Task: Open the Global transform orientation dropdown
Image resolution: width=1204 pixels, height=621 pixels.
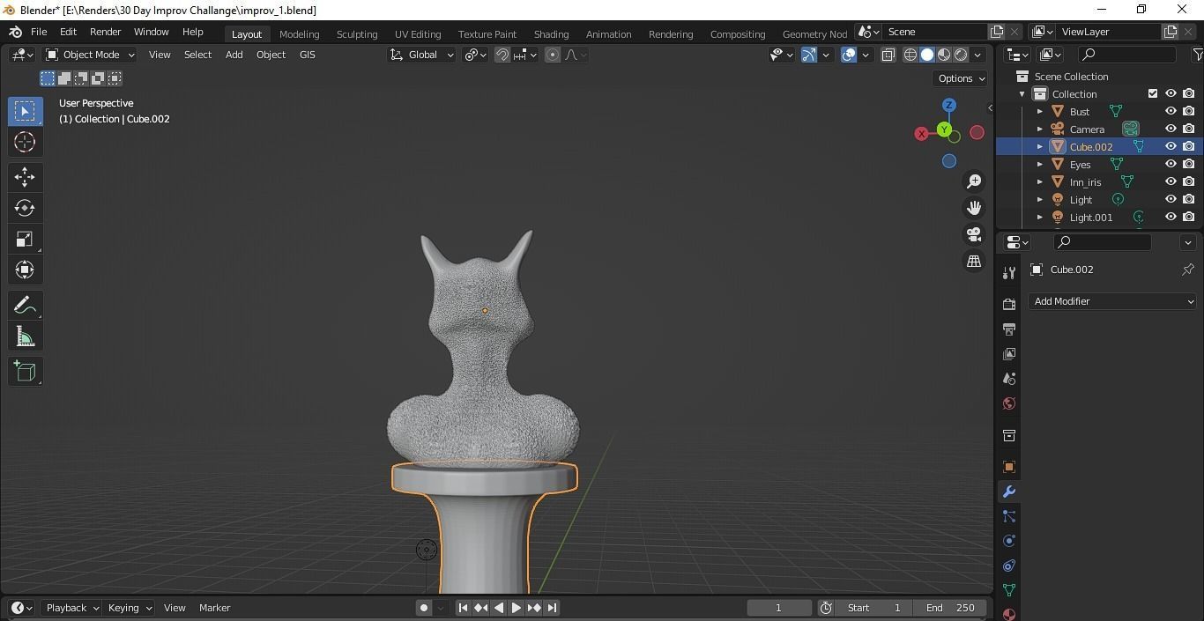Action: tap(421, 55)
